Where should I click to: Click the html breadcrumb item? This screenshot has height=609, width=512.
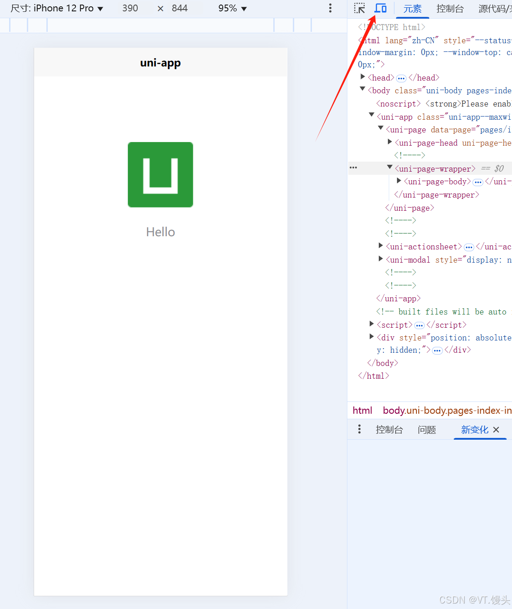(362, 411)
